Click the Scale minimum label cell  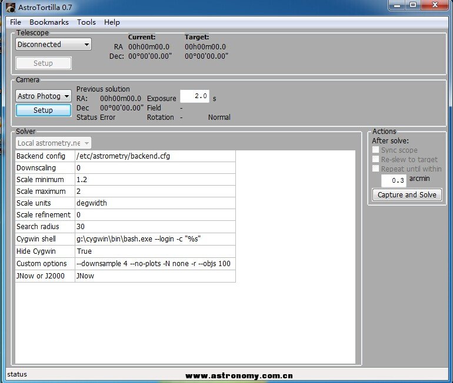pos(45,180)
